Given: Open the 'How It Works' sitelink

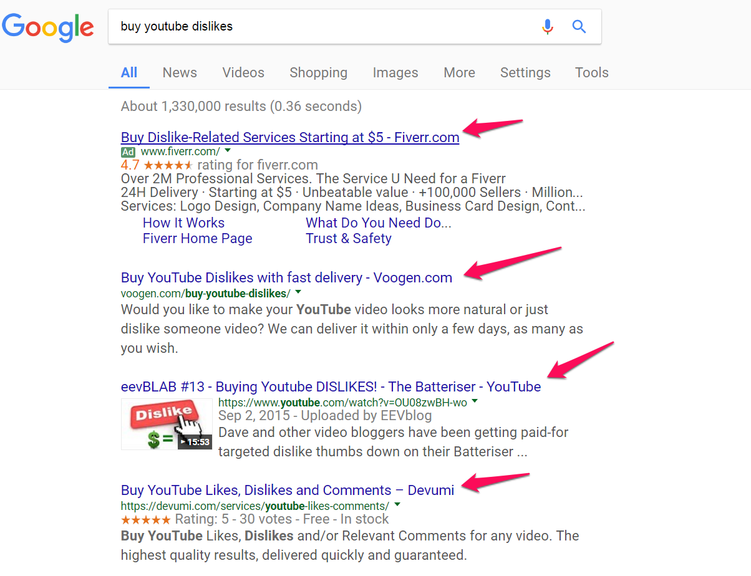Looking at the screenshot, I should tap(183, 223).
